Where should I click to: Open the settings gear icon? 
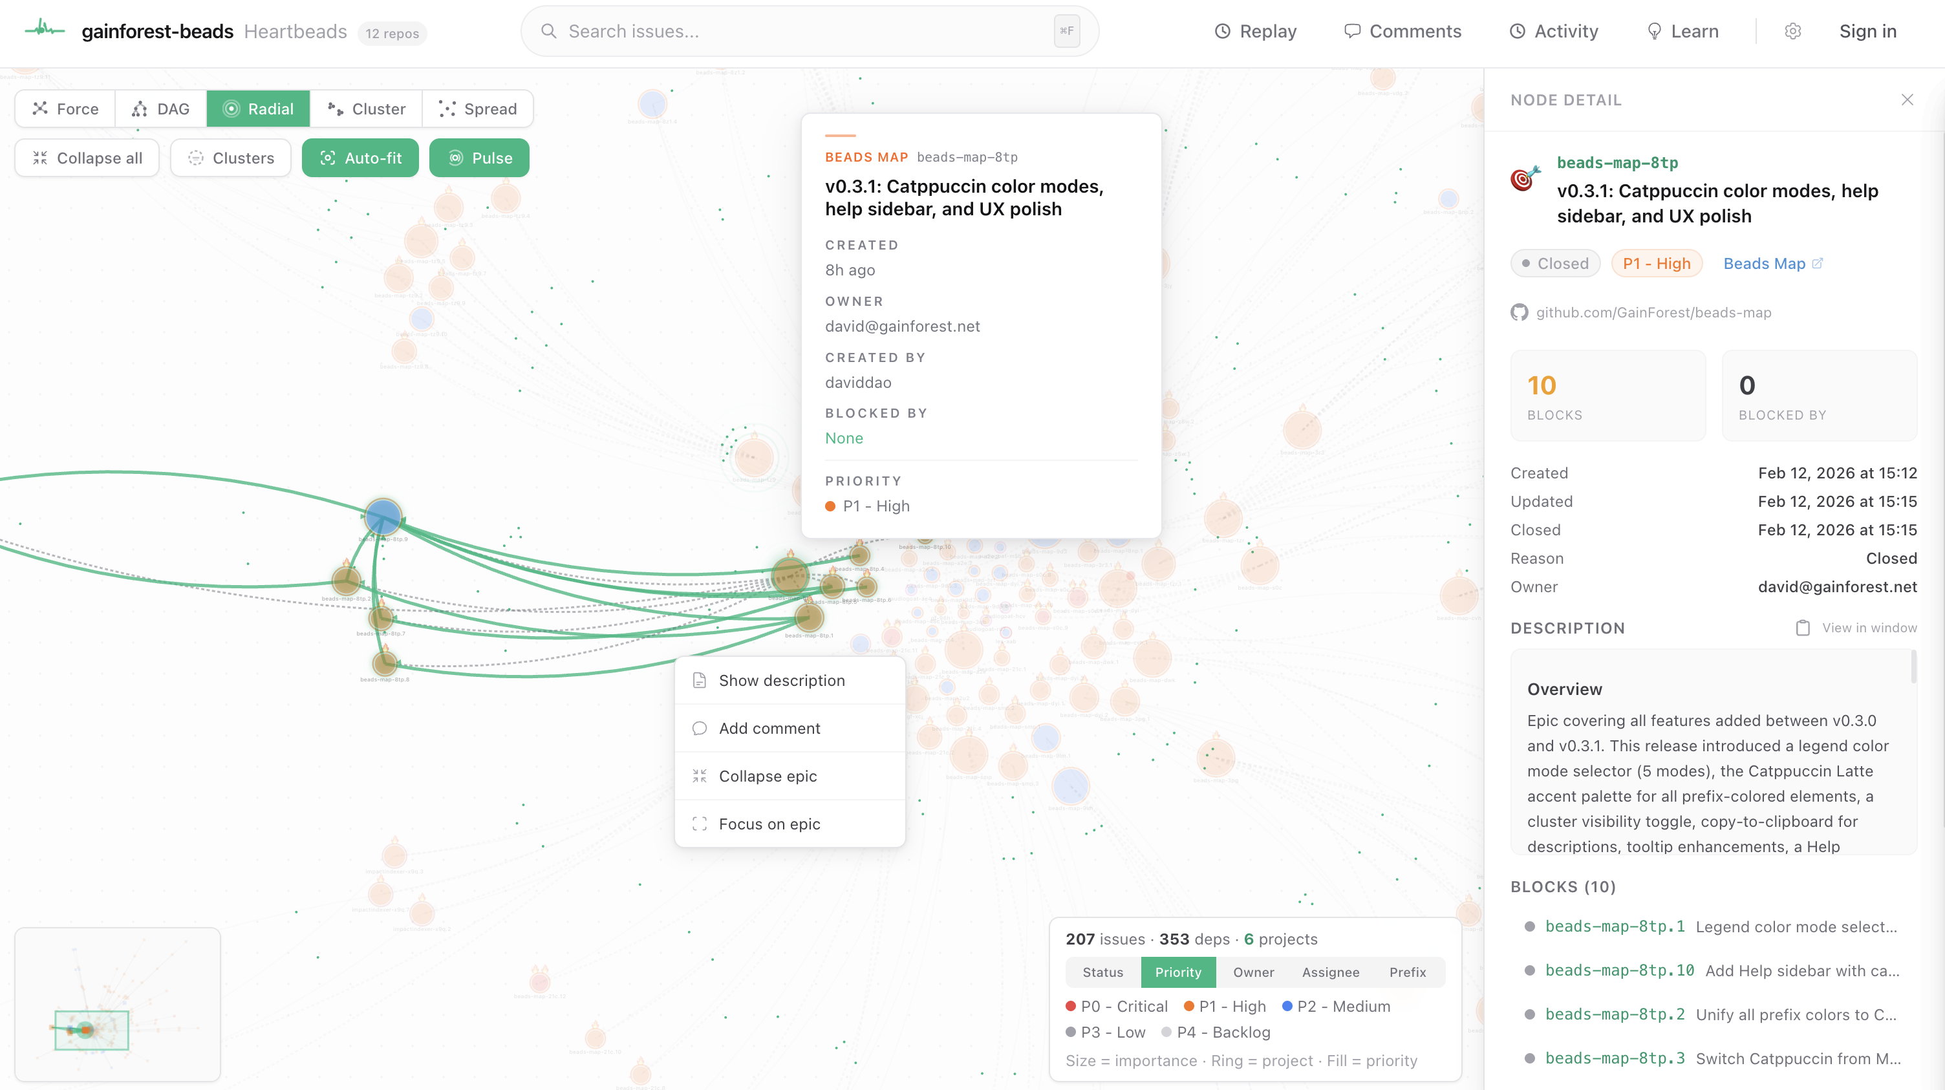[x=1792, y=31]
